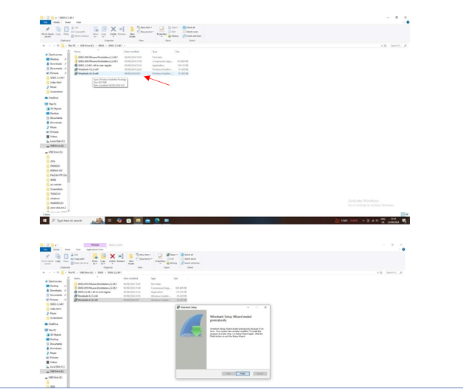This screenshot has width=463, height=389.
Task: Click Properties icon in lower Explorer ribbon
Action: [160, 256]
